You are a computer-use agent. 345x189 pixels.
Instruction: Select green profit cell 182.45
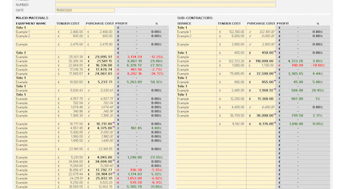(x=136, y=128)
